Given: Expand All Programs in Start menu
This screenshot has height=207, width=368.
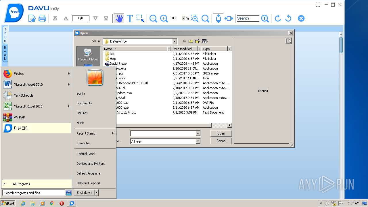Looking at the screenshot, I should click(37, 184).
